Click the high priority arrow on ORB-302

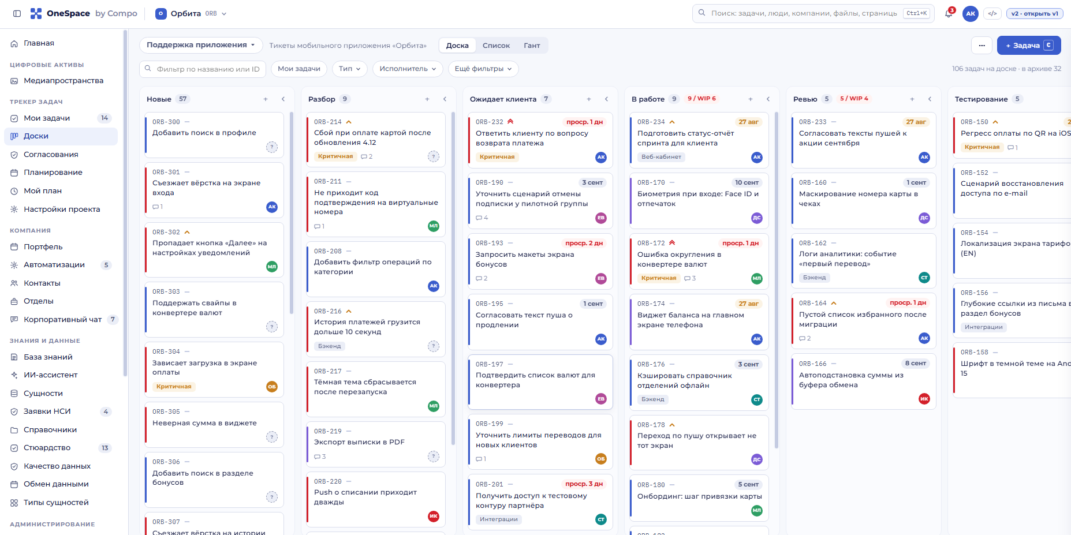[x=187, y=232]
